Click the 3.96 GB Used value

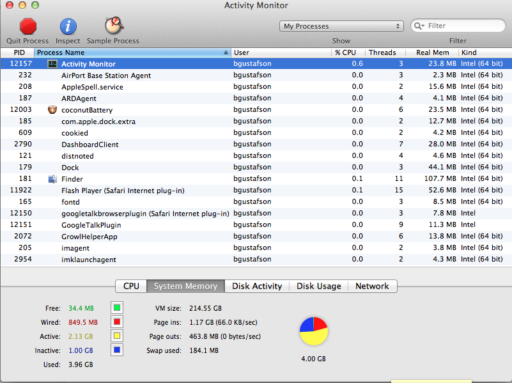[81, 364]
